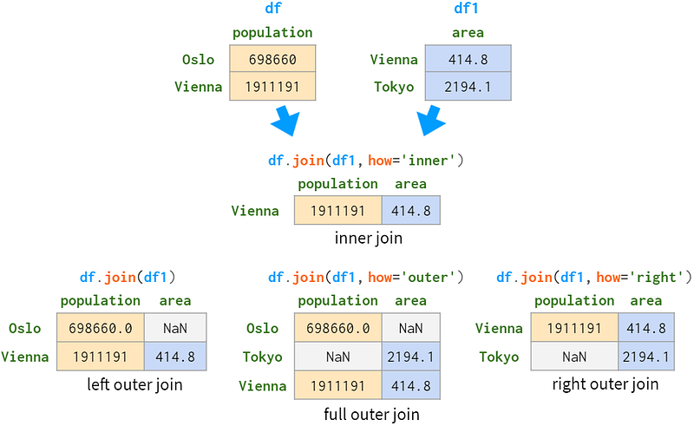
Task: Select 'area' header in right outer join table
Action: pos(646,301)
